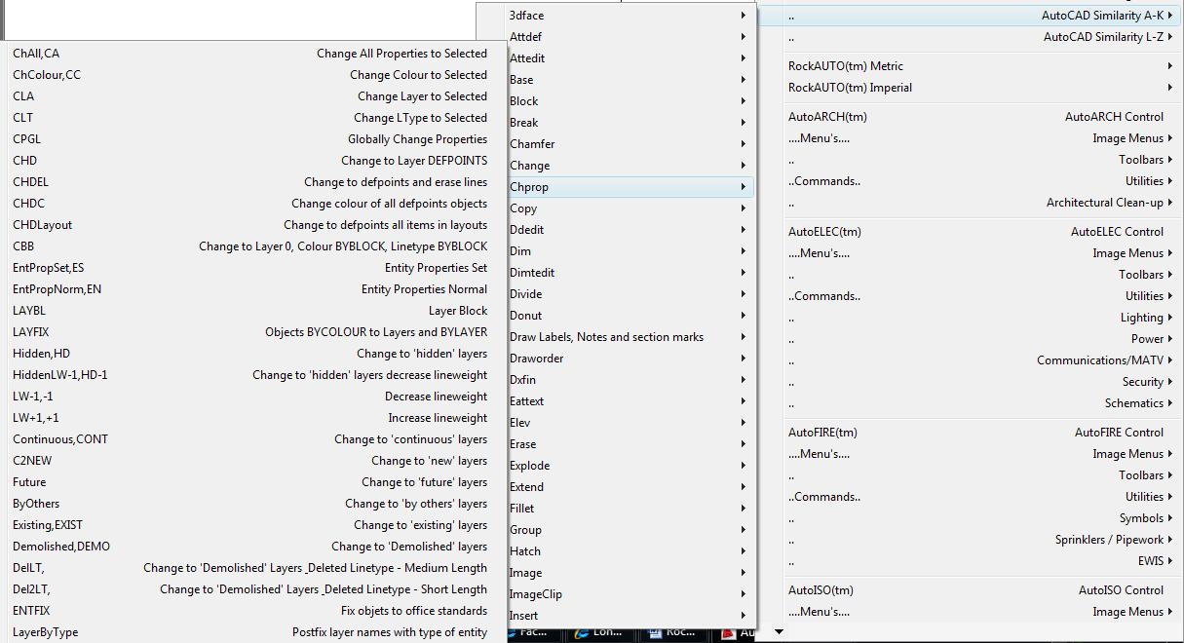The height and width of the screenshot is (643, 1184).
Task: Expand the Hatch submenu
Action: pyautogui.click(x=630, y=551)
